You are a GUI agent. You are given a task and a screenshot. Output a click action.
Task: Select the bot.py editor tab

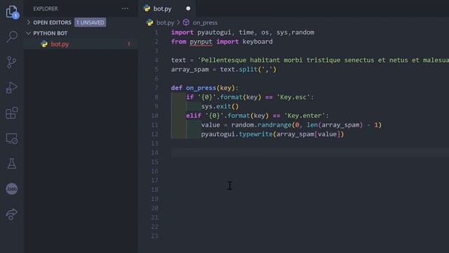click(167, 8)
